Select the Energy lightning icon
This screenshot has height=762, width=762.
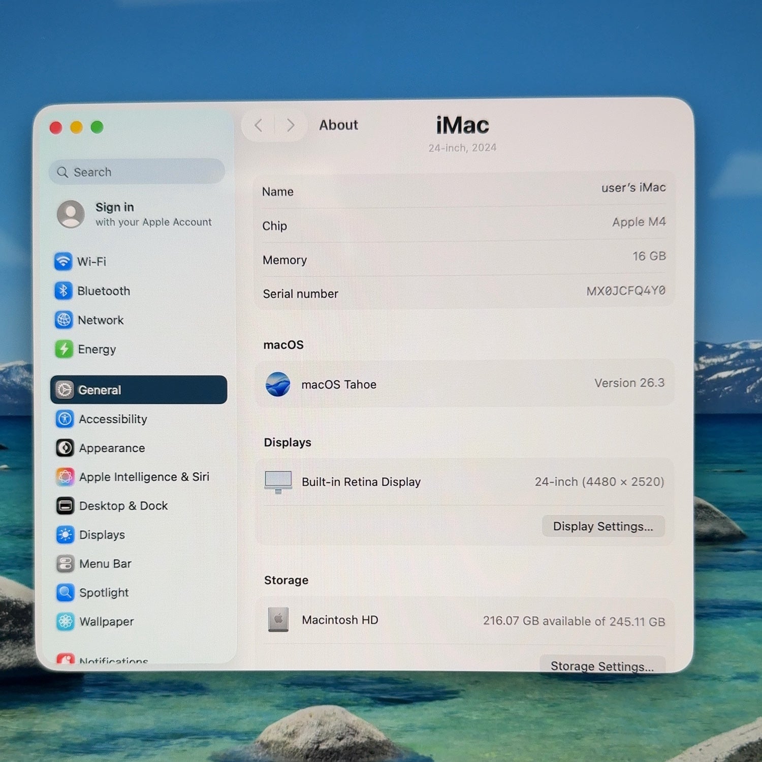pos(63,349)
